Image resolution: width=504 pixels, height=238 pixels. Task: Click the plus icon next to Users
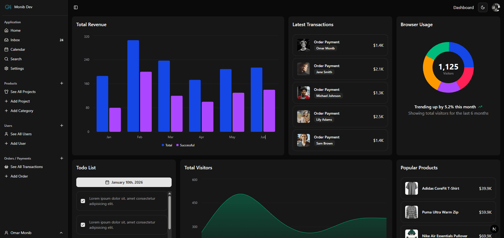(62, 125)
